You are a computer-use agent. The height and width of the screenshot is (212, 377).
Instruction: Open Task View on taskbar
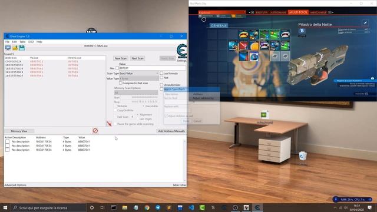102,207
